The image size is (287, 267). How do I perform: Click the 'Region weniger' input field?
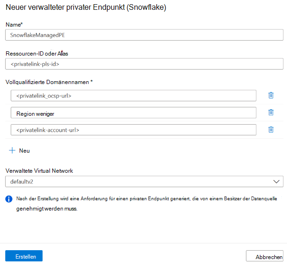click(x=133, y=113)
